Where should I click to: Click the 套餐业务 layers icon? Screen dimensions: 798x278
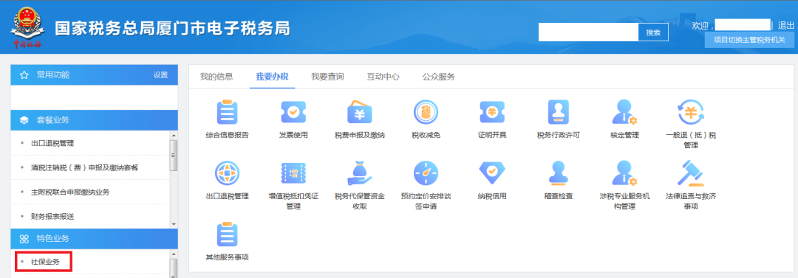[24, 120]
